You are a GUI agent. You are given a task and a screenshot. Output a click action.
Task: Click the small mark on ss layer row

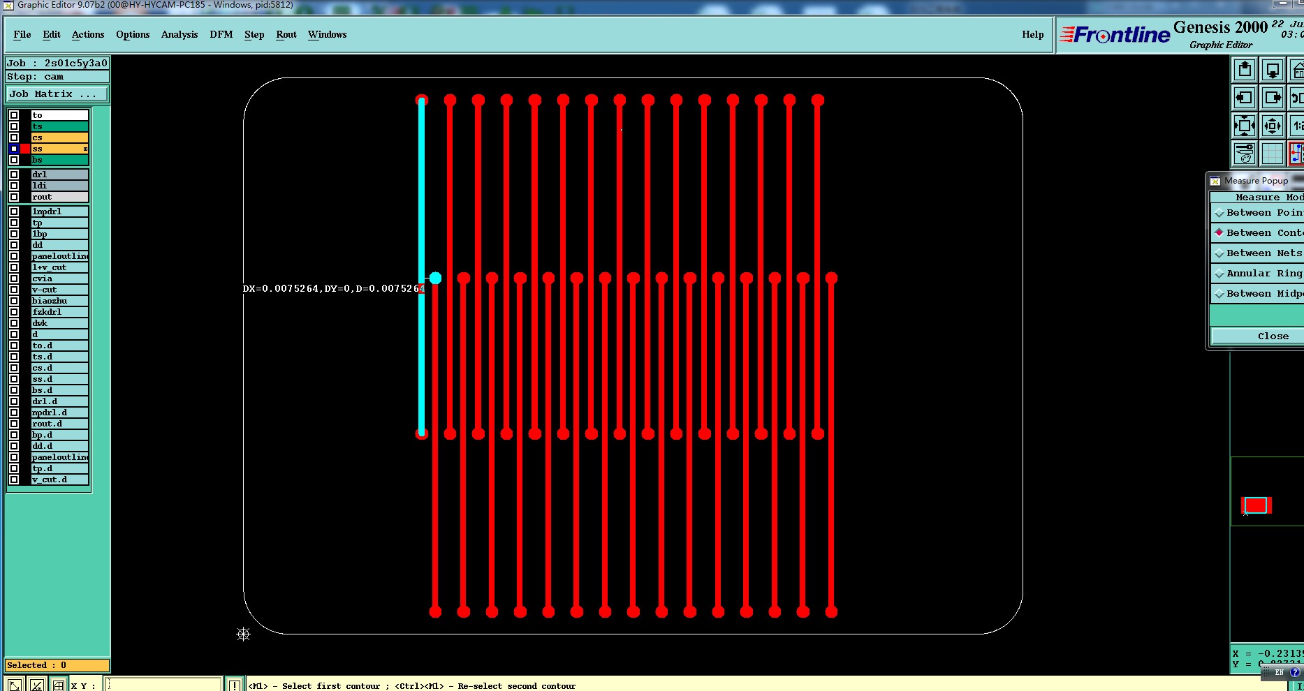[85, 149]
